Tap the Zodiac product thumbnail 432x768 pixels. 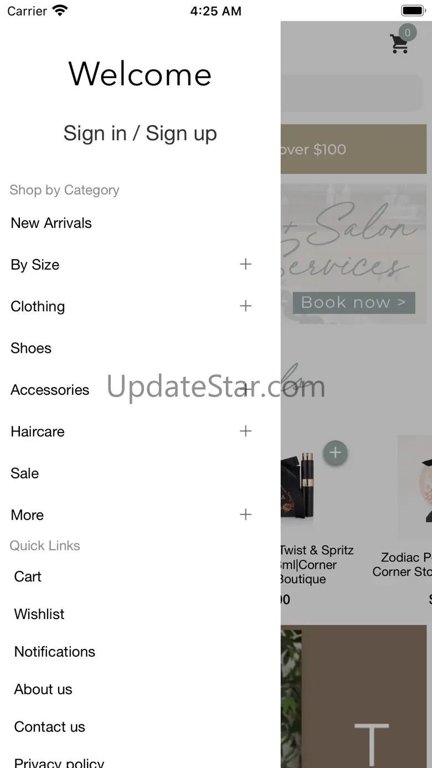415,487
